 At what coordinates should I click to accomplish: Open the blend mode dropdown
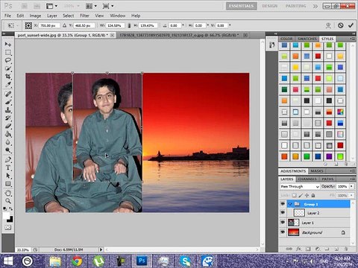tap(300, 186)
